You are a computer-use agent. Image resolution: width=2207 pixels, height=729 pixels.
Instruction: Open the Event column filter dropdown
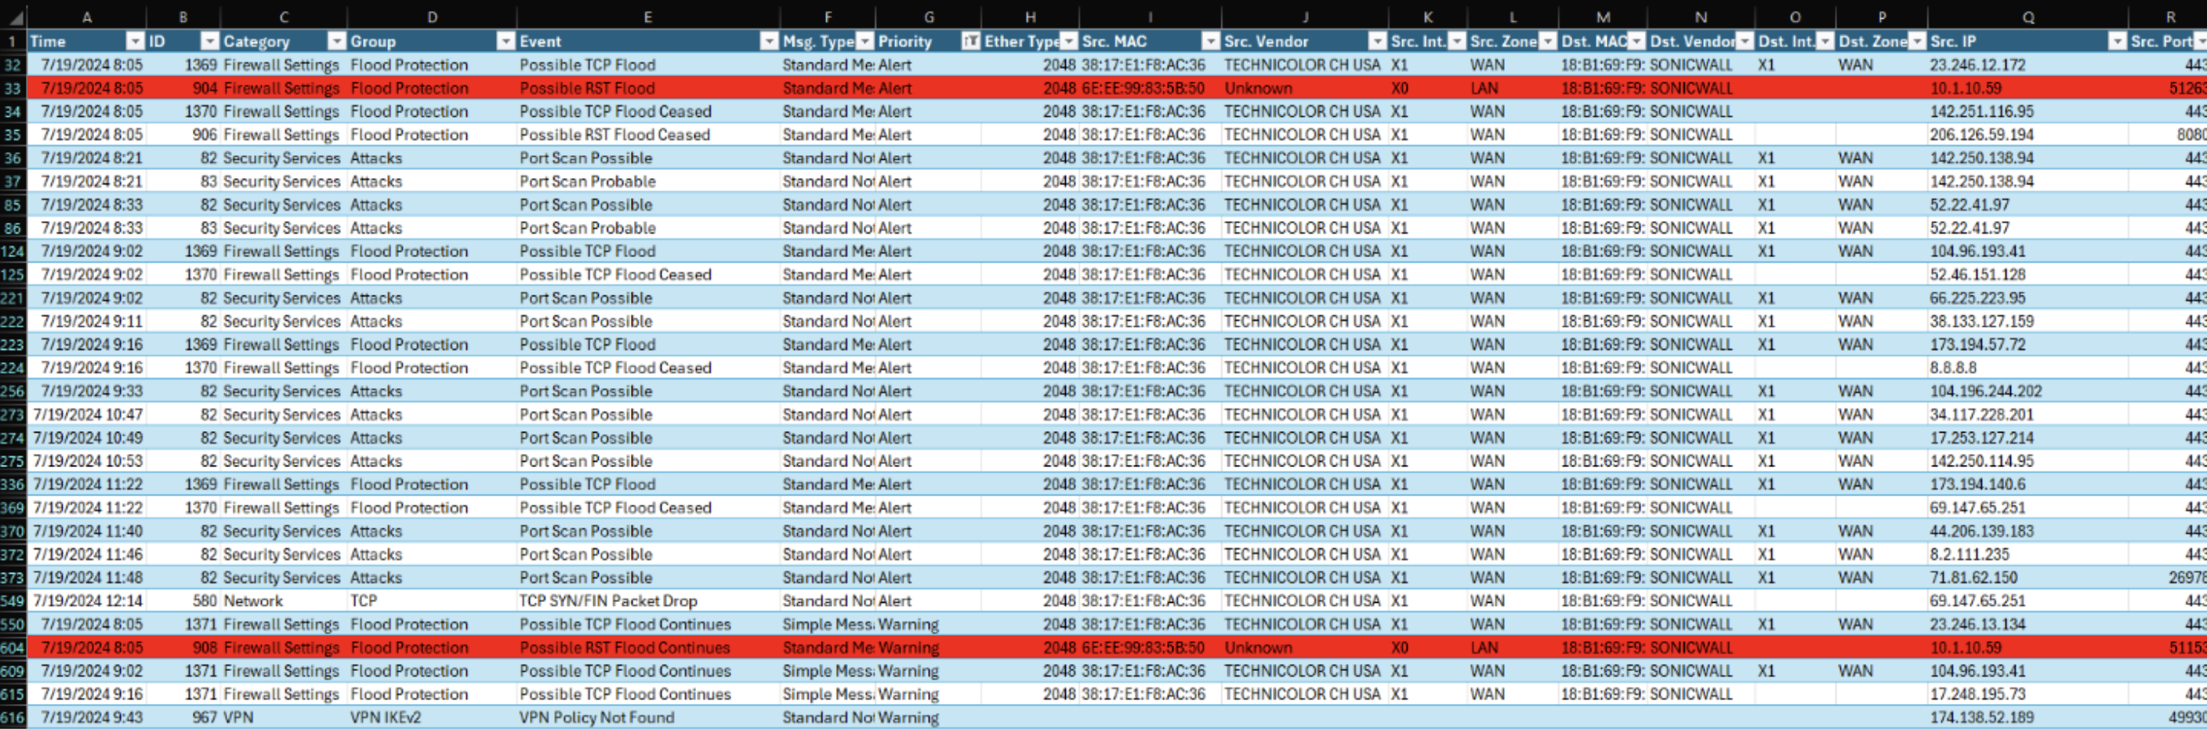tap(769, 41)
